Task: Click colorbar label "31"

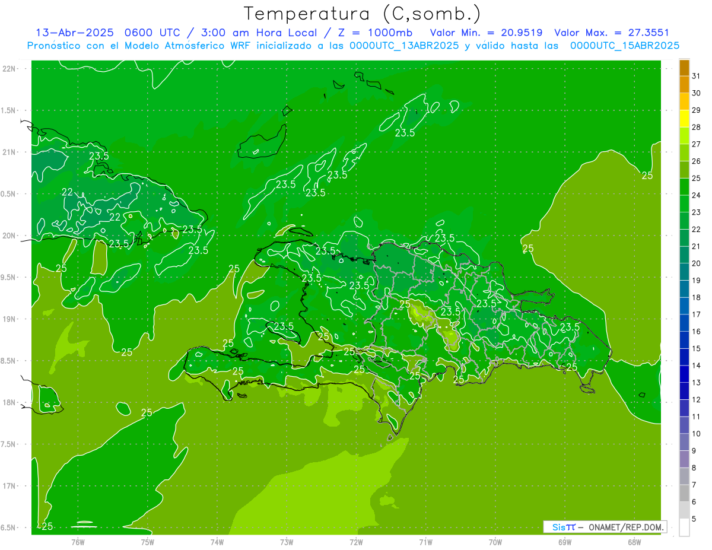Action: (x=697, y=76)
